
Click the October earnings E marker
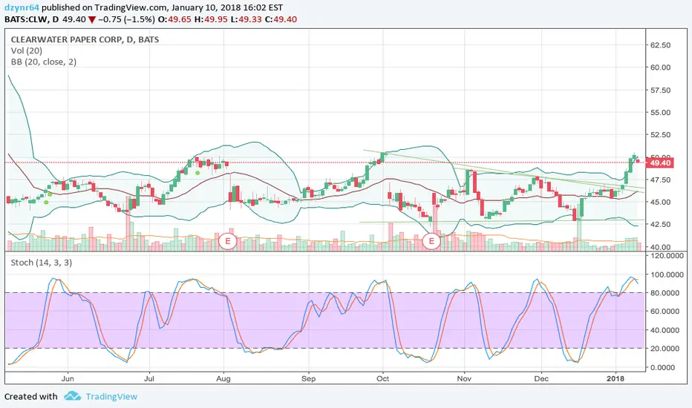click(x=431, y=241)
